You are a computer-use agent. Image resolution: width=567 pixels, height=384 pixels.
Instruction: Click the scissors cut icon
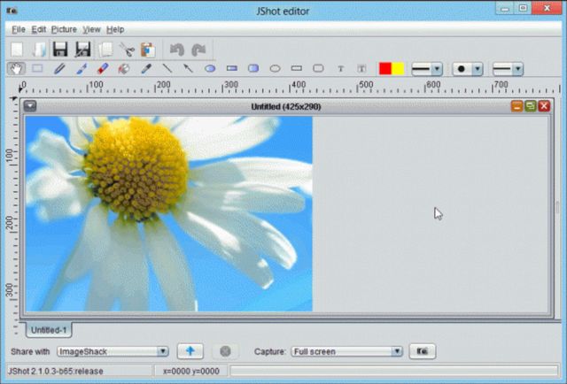tap(127, 50)
